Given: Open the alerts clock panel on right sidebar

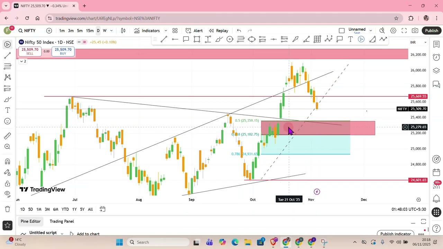Looking at the screenshot, I should click(x=436, y=57).
